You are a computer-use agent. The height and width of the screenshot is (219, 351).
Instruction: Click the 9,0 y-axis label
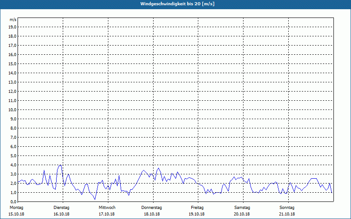(x=13, y=119)
